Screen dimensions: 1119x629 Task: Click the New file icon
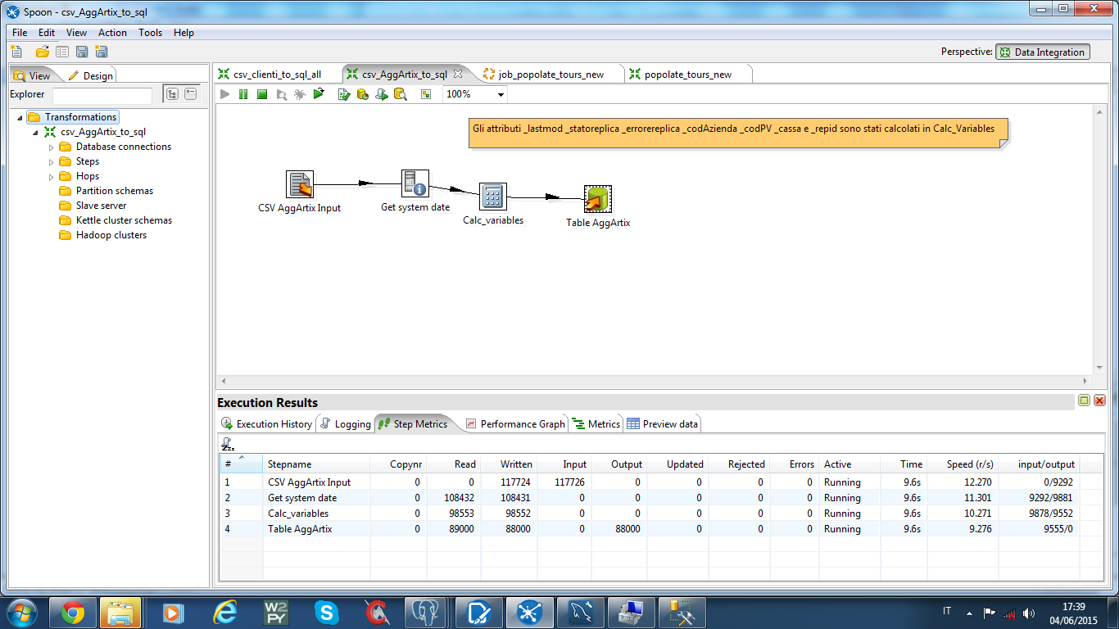click(17, 52)
